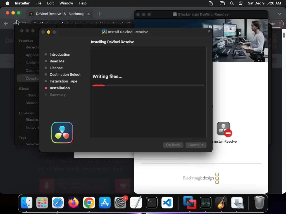Open Activity Monitor in the dock
The image size is (286, 214).
[x=206, y=203]
